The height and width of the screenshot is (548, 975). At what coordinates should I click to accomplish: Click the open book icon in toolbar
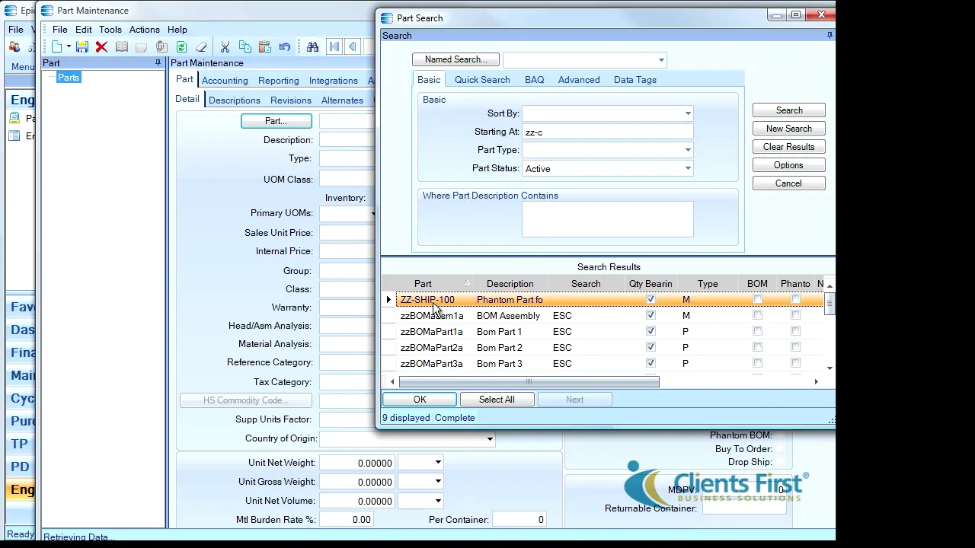pos(122,47)
